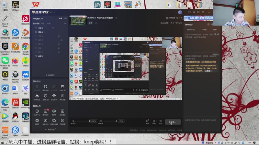Switch to 横屏 landscape tab
259x145 pixels.
60,18
